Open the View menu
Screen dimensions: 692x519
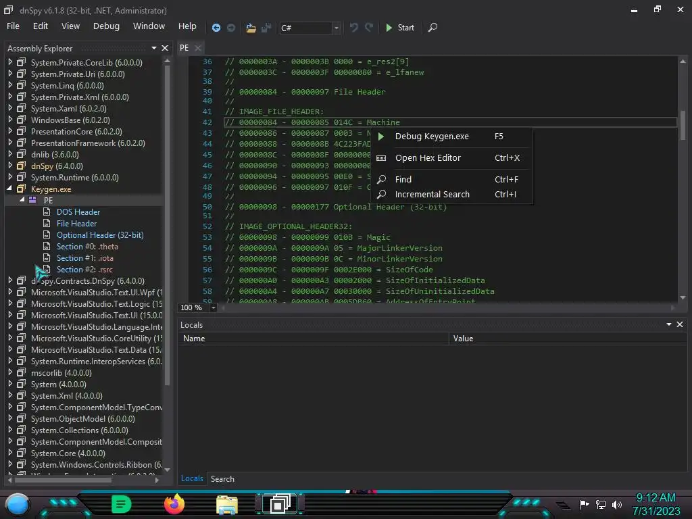tap(70, 26)
